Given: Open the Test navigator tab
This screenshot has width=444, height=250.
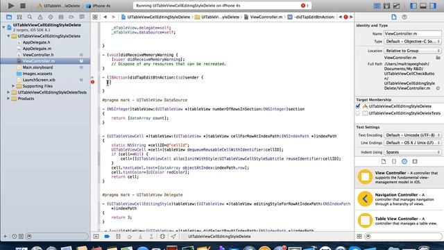Looking at the screenshot, I should pyautogui.click(x=51, y=17).
